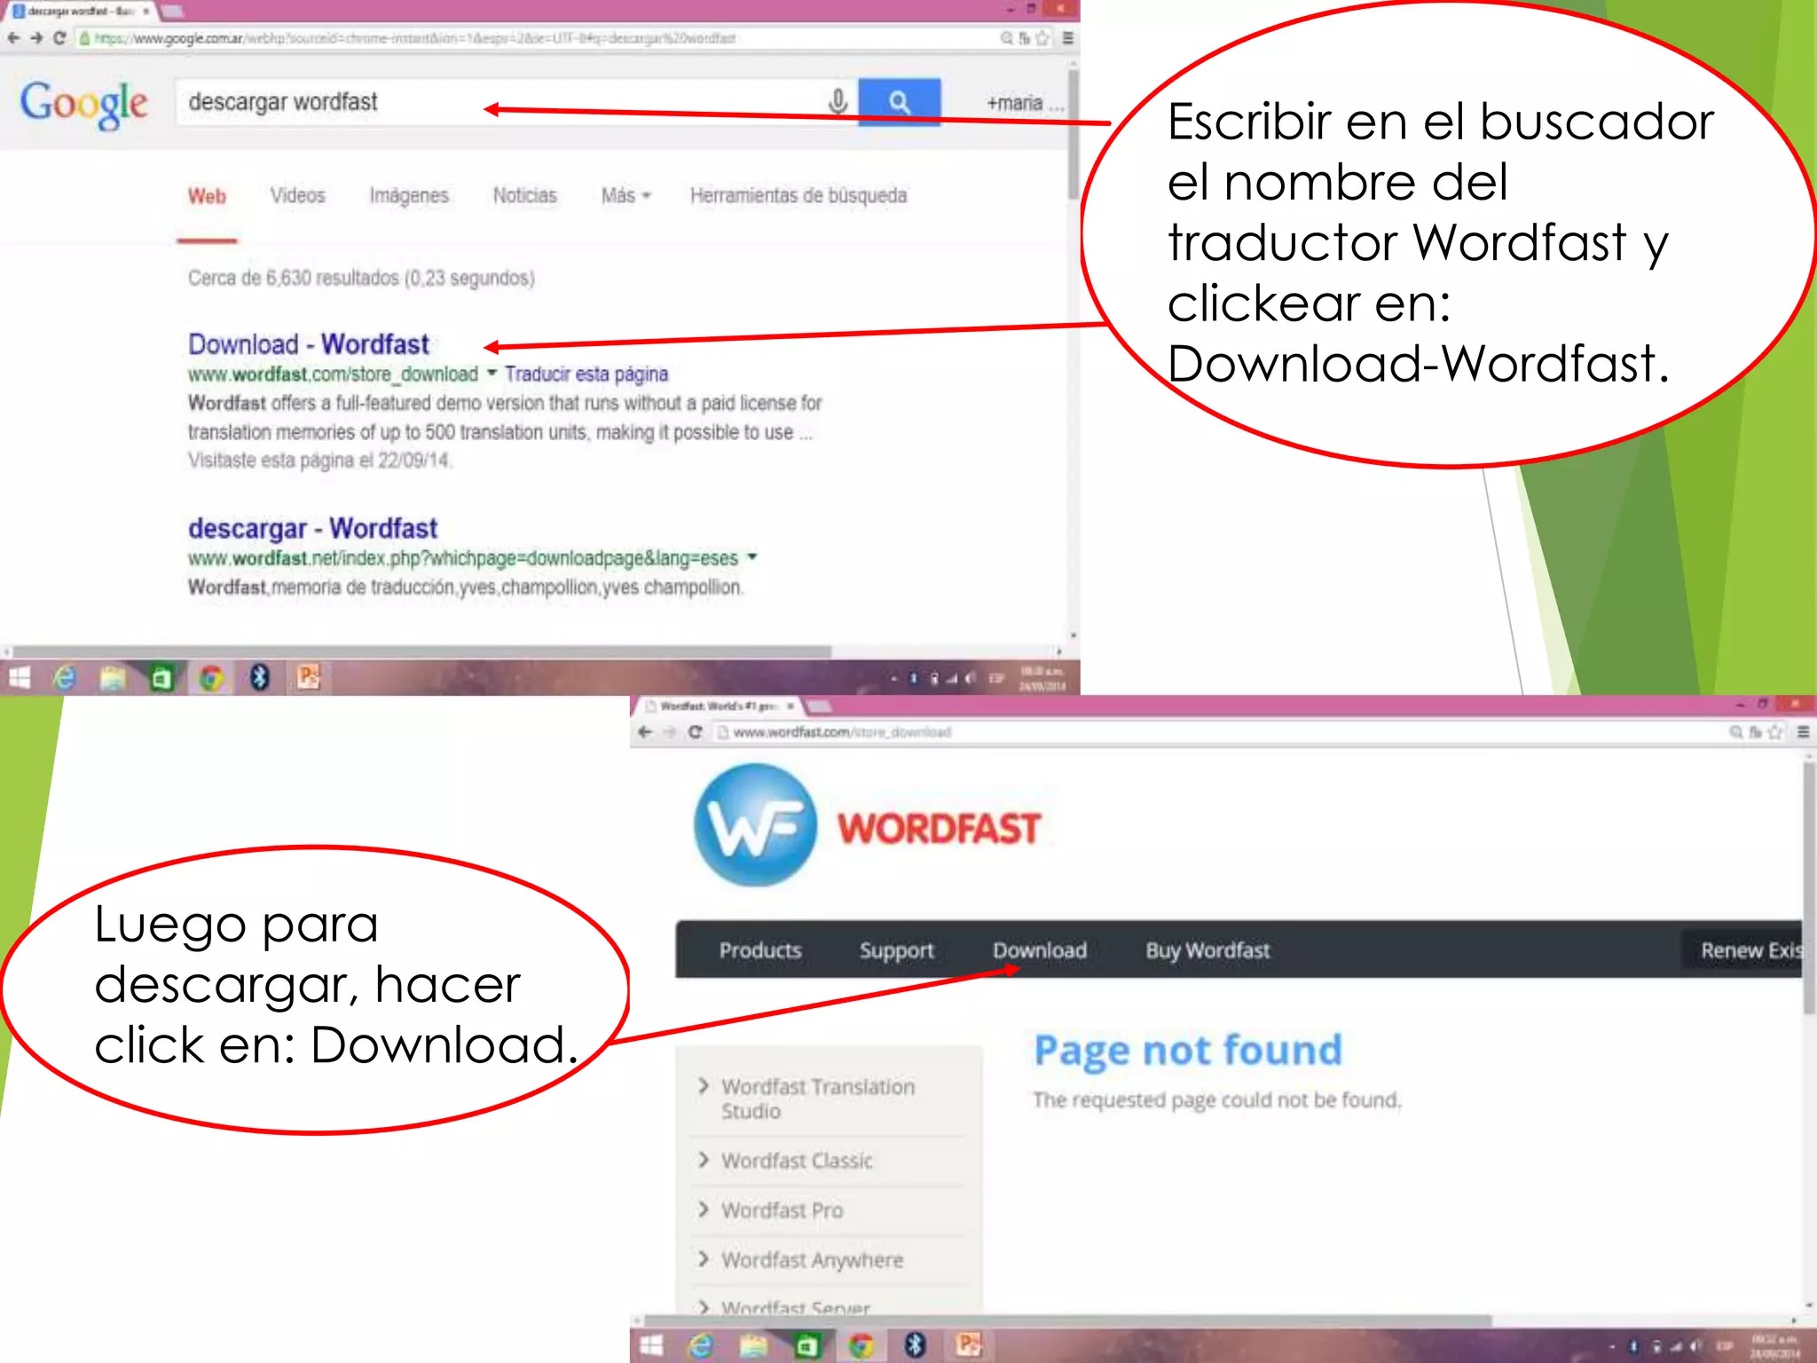Open dropdown arrow next to wordfast.com/store_download URL
The width and height of the screenshot is (1817, 1363).
[492, 374]
